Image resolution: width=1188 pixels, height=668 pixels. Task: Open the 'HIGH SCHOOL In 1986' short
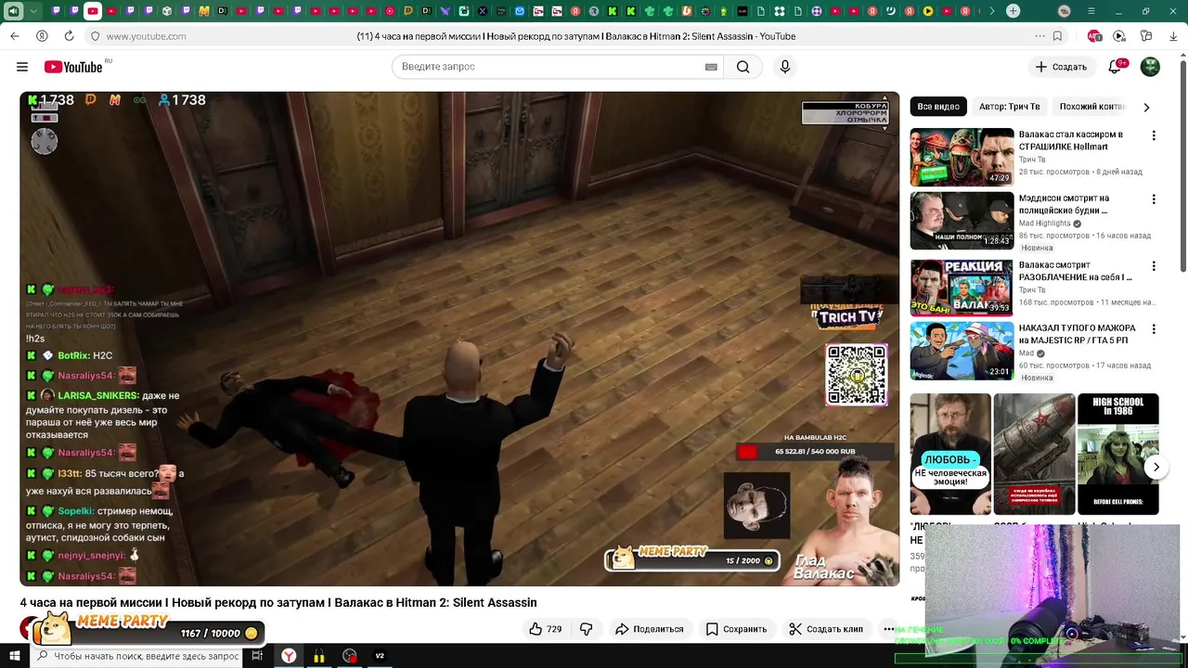pyautogui.click(x=1117, y=454)
